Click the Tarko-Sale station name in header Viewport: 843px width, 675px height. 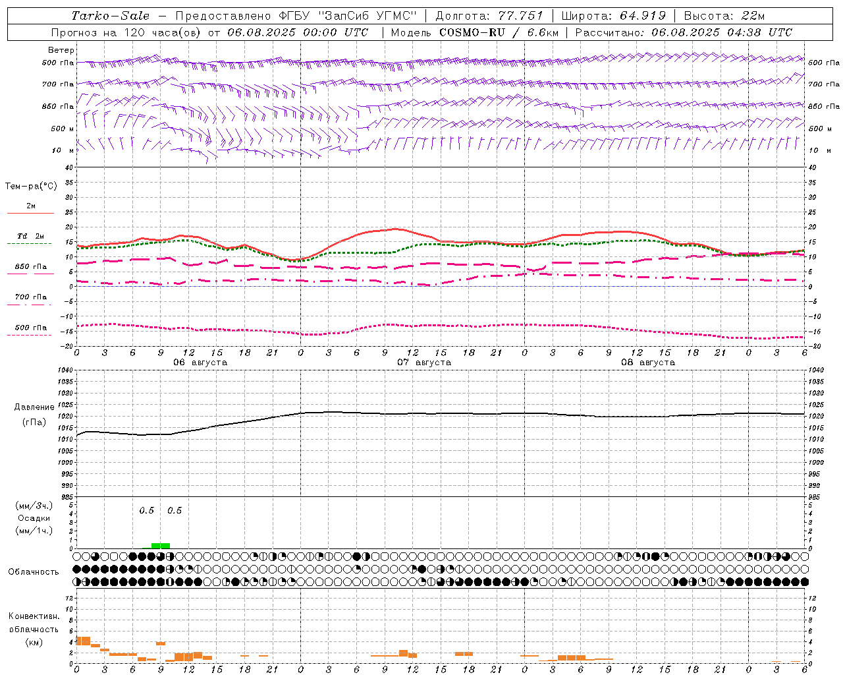(x=110, y=16)
